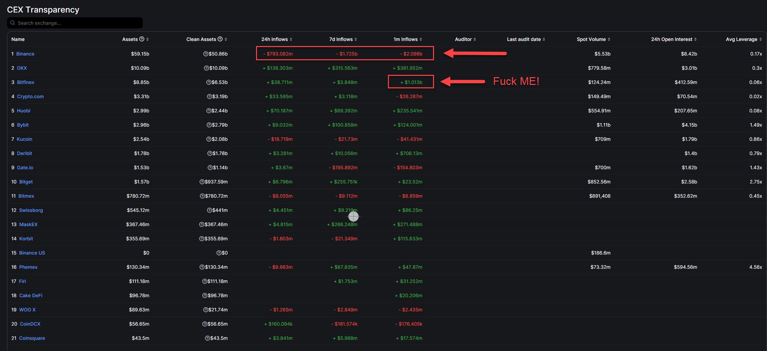Open the OKX exchange link
This screenshot has height=351, width=767.
[22, 68]
